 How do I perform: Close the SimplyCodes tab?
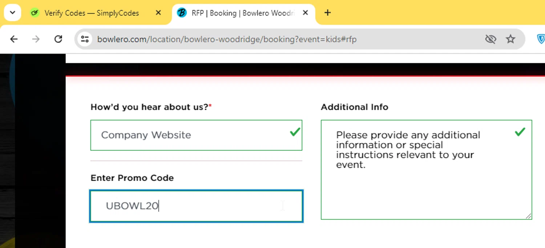(158, 13)
